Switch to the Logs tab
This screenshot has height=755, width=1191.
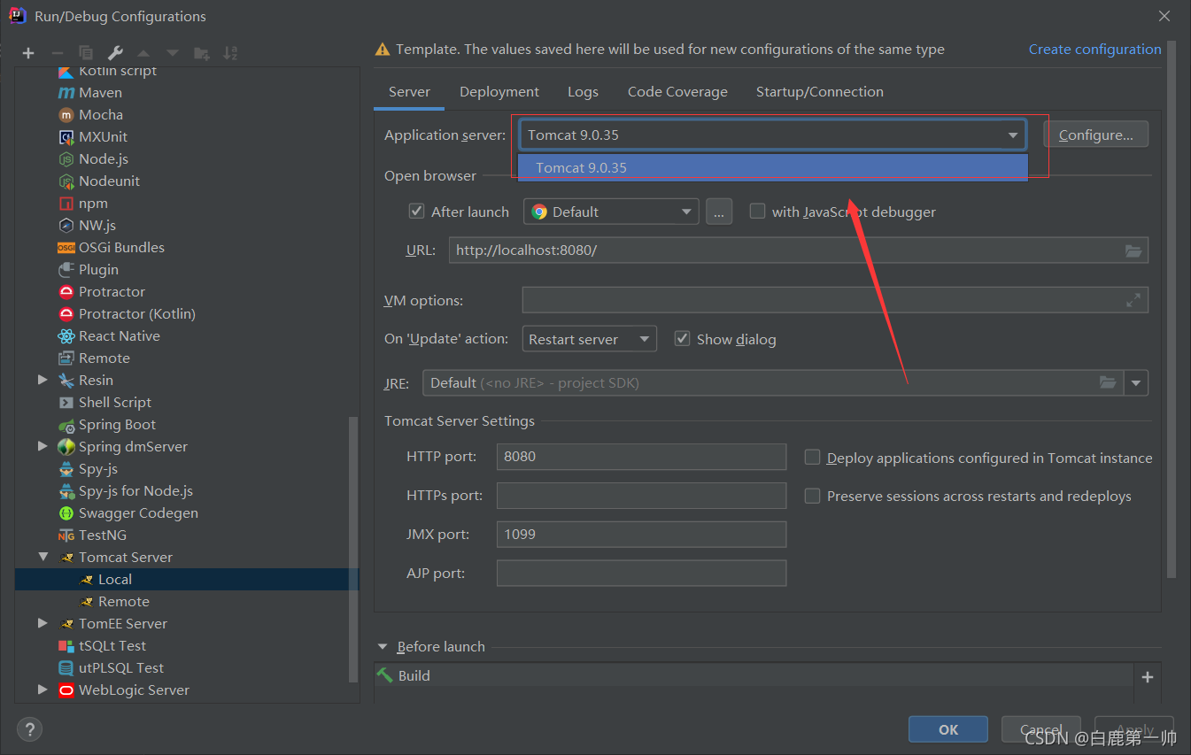(583, 92)
